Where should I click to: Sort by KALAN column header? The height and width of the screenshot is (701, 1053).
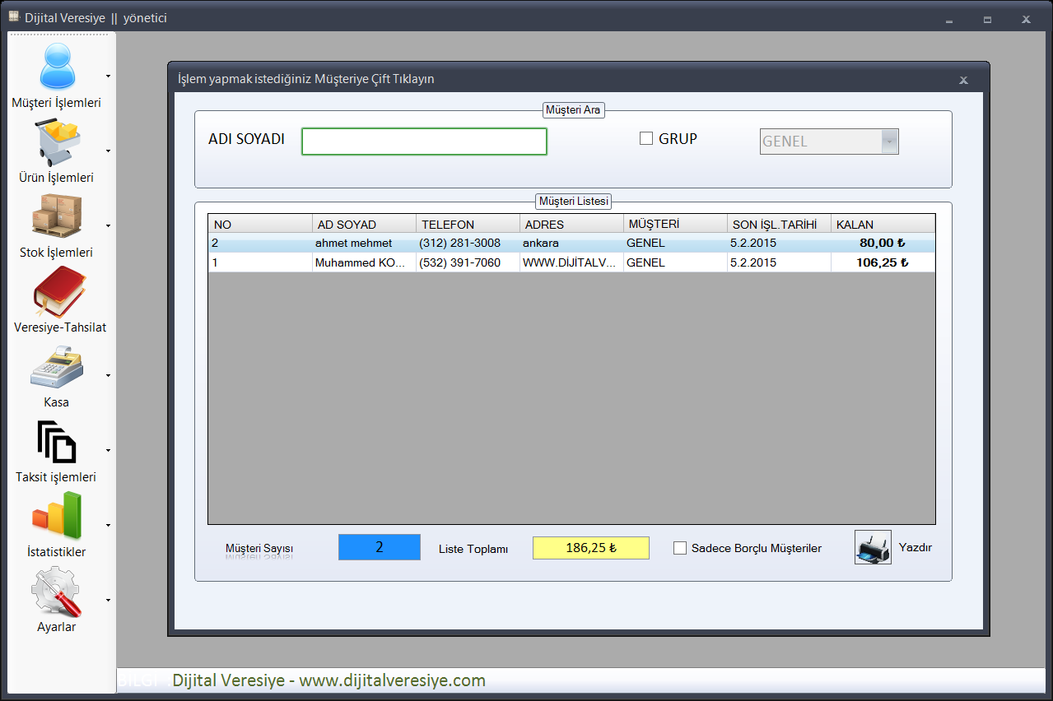tap(883, 224)
